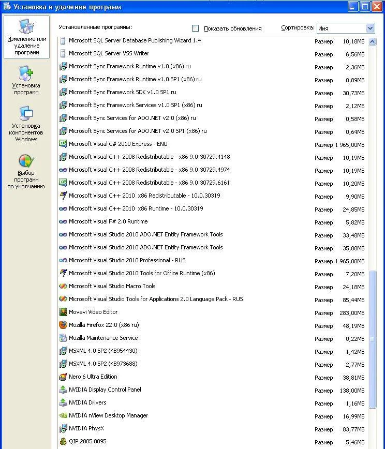Screen dimensions: 385x449
Task: Open the Сортировка dropdown arrow
Action: (370, 28)
